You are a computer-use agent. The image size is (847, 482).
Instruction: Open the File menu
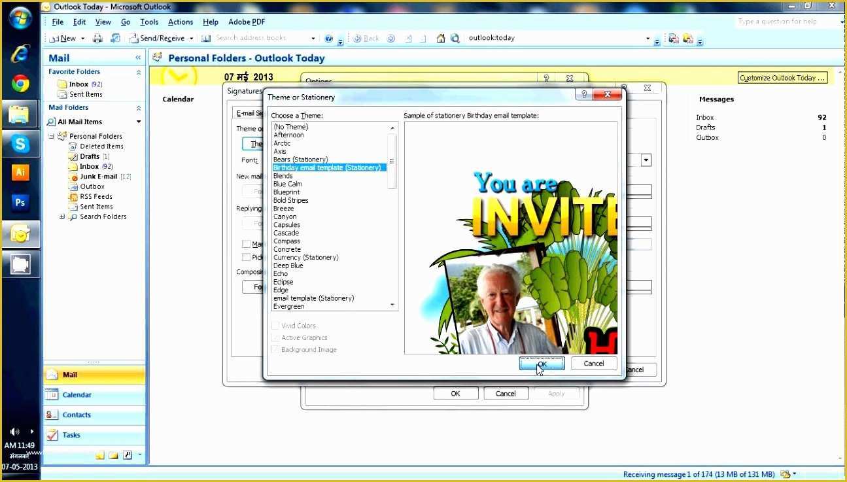pos(58,22)
